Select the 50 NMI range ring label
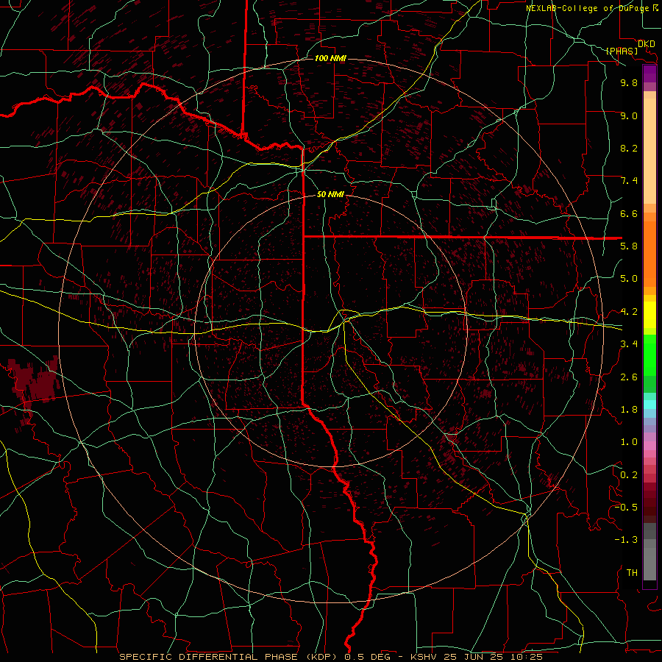The image size is (662, 662). [x=330, y=194]
